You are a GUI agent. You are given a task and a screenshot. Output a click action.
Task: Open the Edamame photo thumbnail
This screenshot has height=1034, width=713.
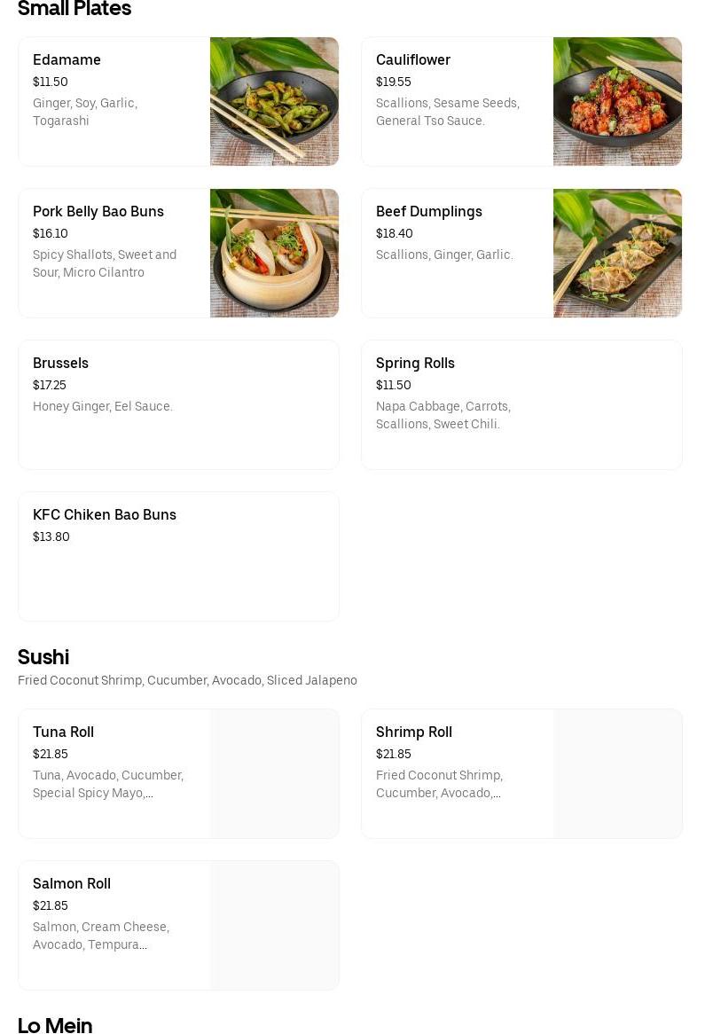click(274, 101)
